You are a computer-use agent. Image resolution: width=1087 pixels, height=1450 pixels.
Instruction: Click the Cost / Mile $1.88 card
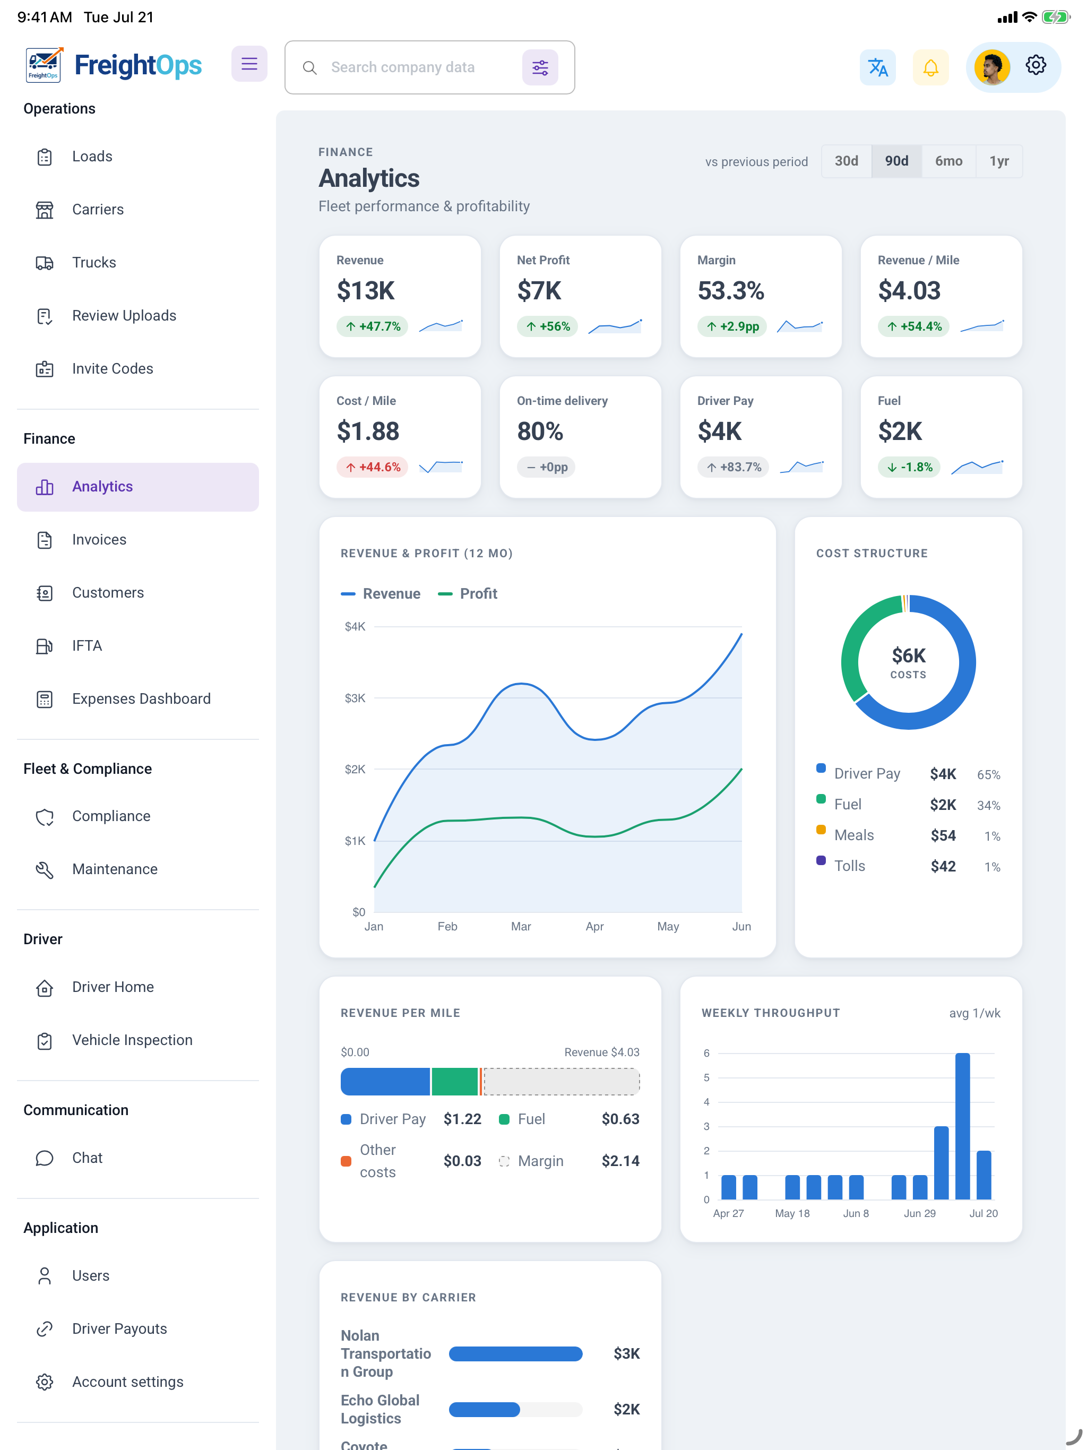[x=400, y=437]
